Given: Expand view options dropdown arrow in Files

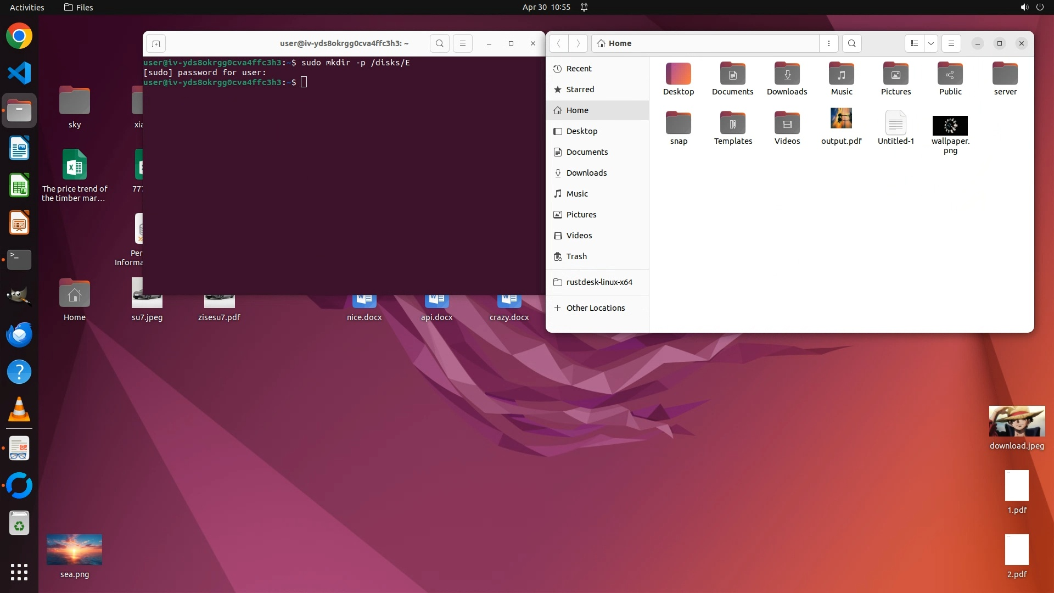Looking at the screenshot, I should click(930, 43).
